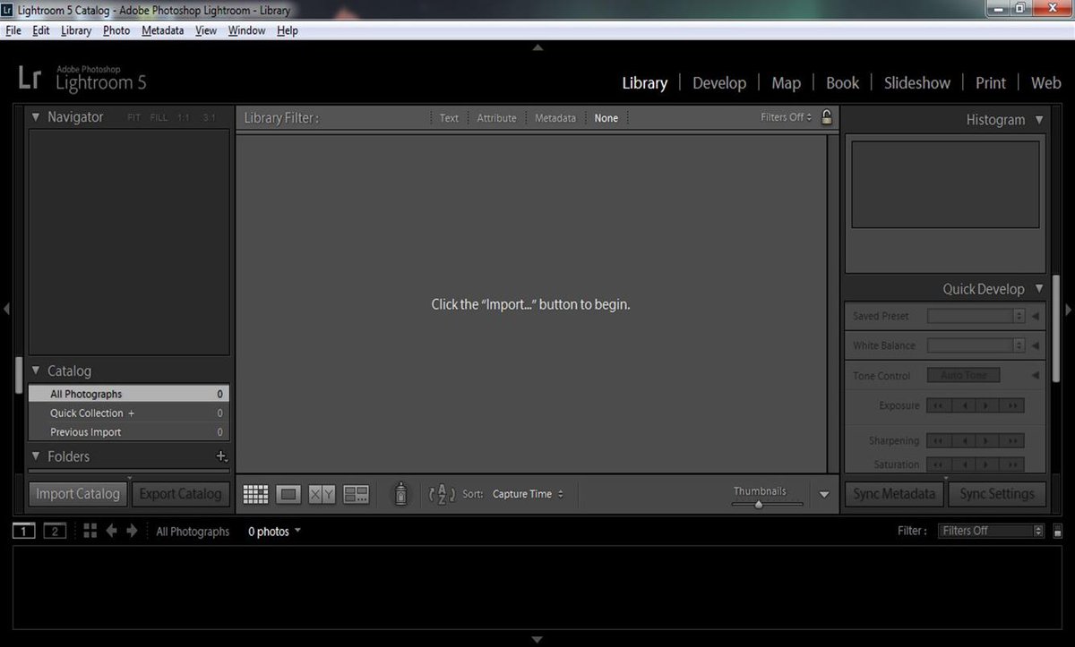Increase Saturation by a large step
1075x647 pixels.
[1011, 464]
